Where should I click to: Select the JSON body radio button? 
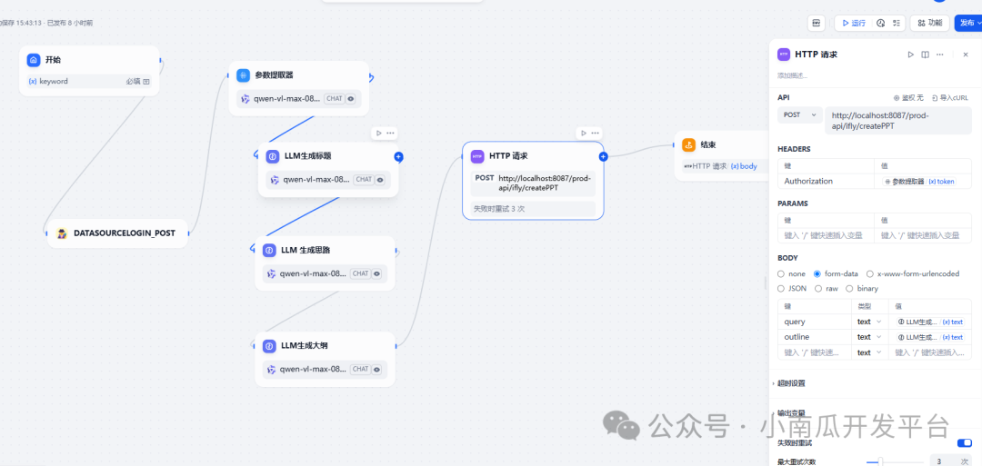click(781, 288)
